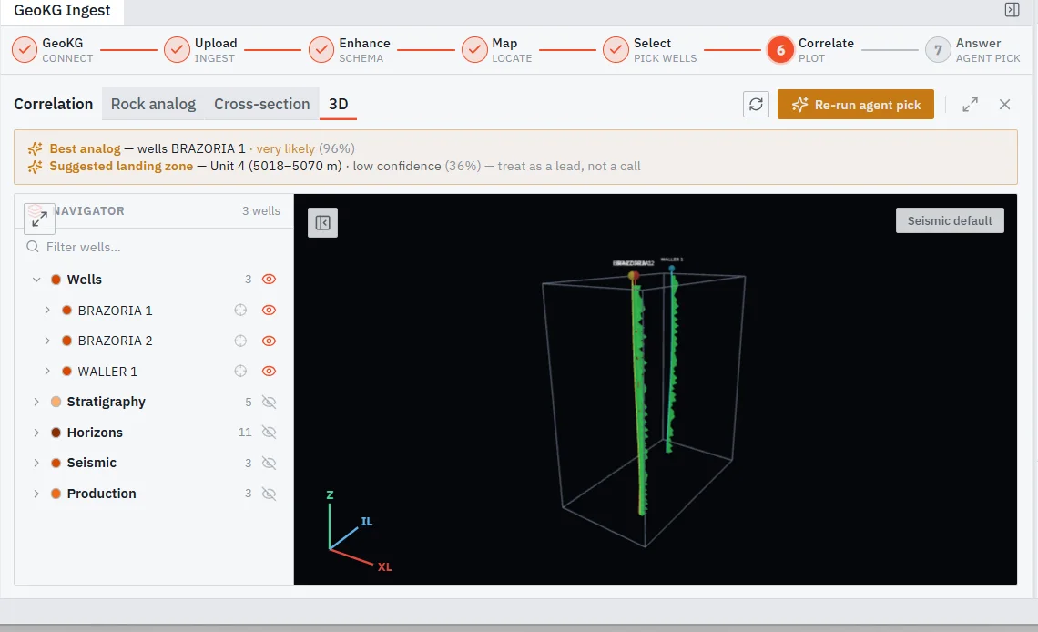Click the step 6 Correlate circle

780,50
